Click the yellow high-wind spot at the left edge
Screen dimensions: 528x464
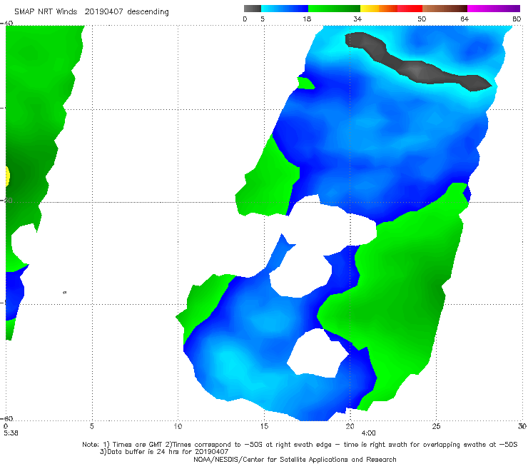point(7,176)
